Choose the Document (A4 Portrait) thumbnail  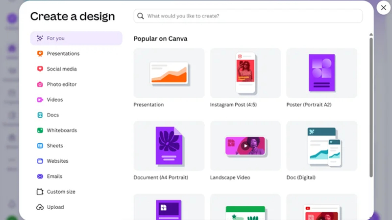coord(169,146)
